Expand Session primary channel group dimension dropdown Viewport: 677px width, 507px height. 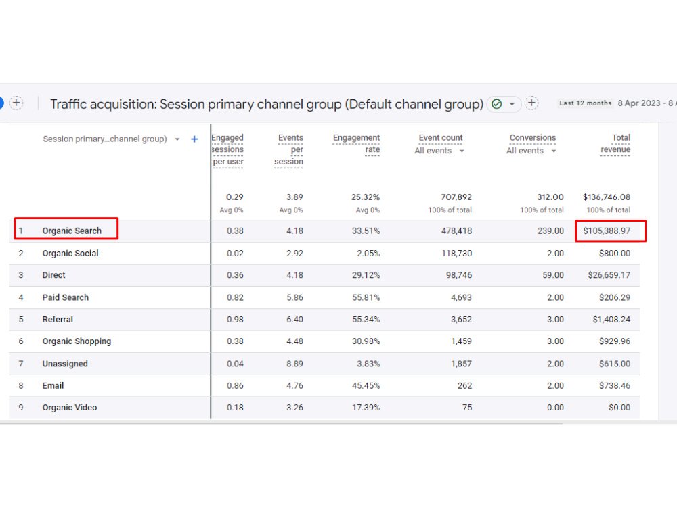tap(177, 139)
